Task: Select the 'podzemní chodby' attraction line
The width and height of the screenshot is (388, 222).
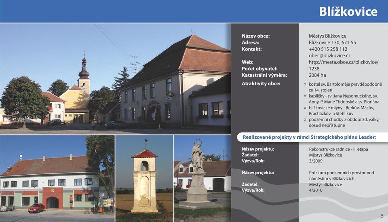Action: tap(344, 120)
